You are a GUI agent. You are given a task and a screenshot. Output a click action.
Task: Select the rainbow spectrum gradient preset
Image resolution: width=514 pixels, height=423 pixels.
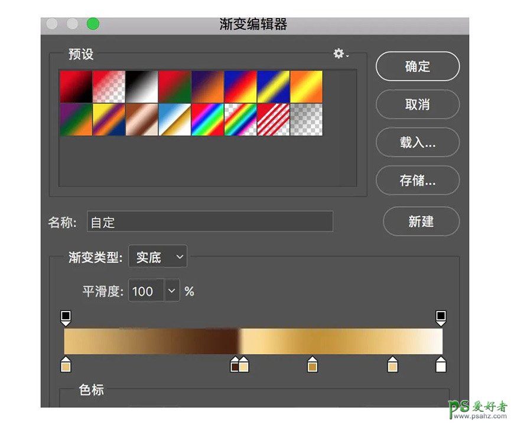pyautogui.click(x=207, y=120)
